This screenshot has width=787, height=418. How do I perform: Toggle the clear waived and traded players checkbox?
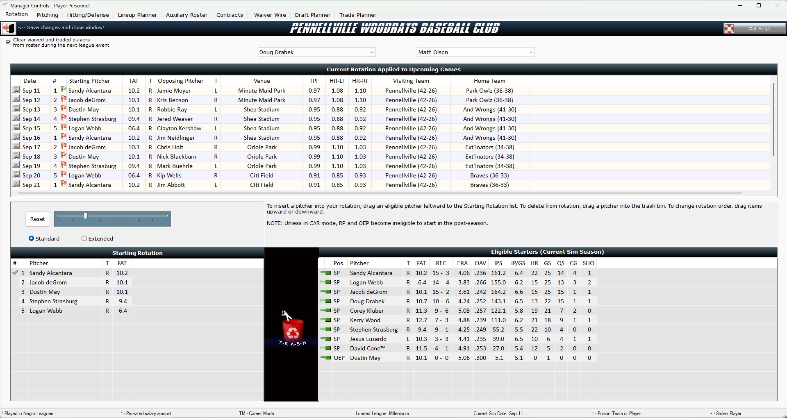pyautogui.click(x=8, y=42)
